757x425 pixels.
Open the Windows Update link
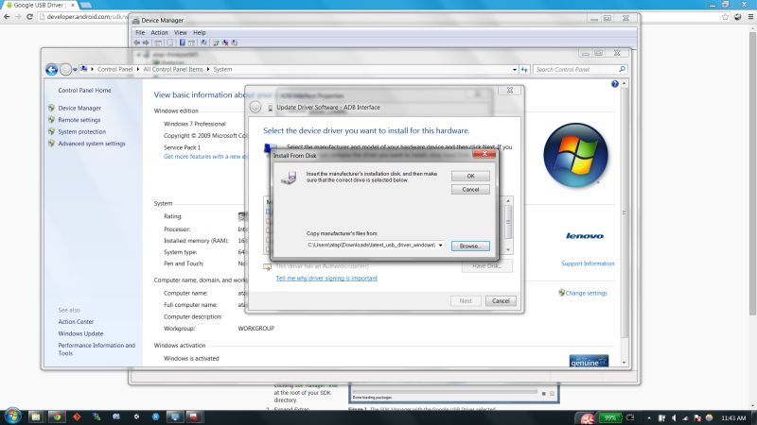(x=80, y=333)
